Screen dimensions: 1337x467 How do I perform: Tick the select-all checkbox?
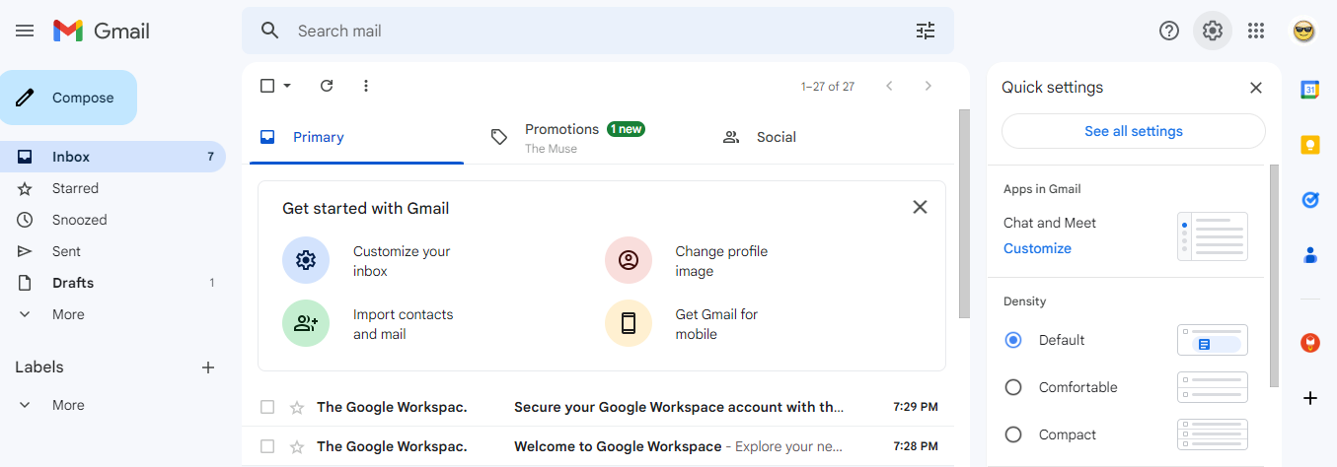[267, 86]
